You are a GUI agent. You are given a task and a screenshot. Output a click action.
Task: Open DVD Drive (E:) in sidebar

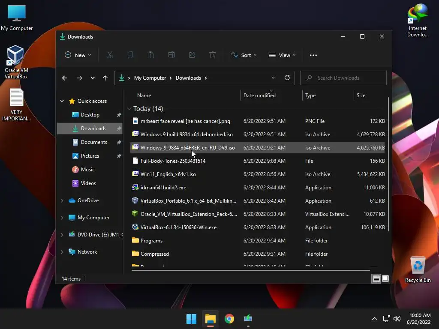[x=95, y=235]
